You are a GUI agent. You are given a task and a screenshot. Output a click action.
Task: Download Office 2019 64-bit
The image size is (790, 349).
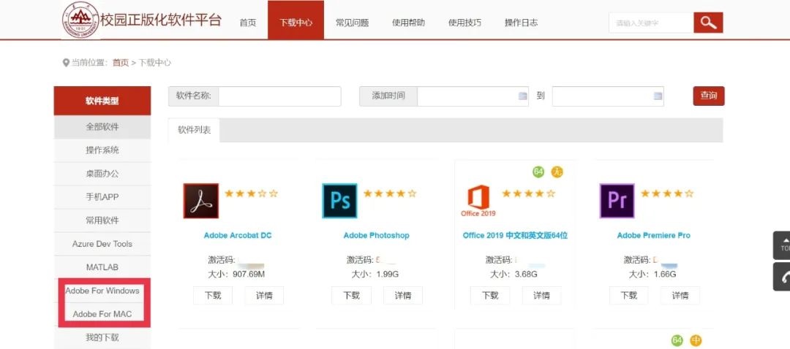(490, 295)
